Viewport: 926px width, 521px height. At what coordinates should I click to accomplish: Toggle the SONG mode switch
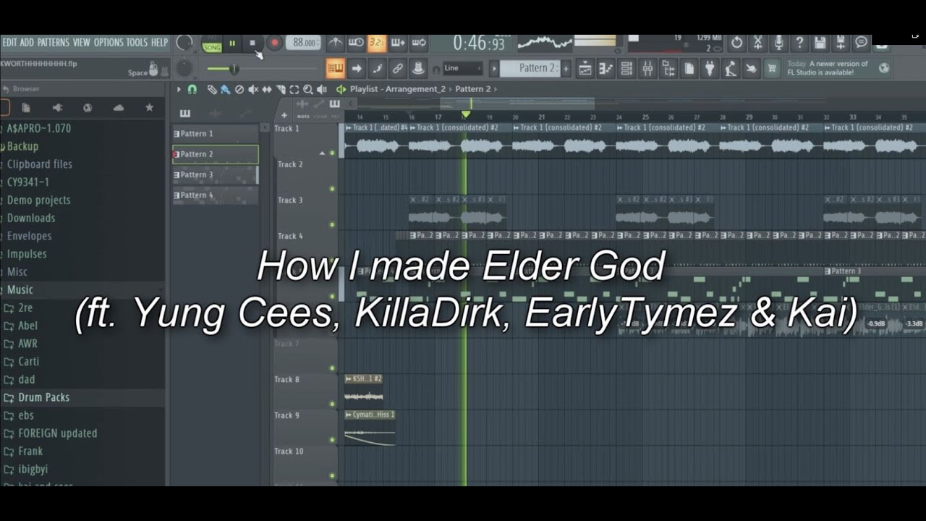click(212, 46)
